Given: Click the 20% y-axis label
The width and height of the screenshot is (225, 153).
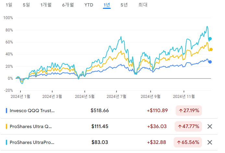Looking at the screenshot, I should 9,66.
